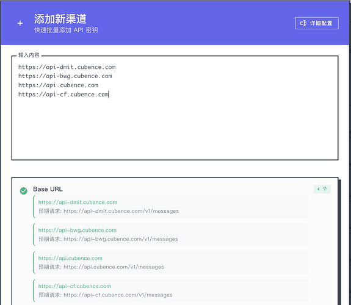351x305 pixels.
Task: Select green api.cubence.com Base URL entry
Action: click(x=70, y=258)
